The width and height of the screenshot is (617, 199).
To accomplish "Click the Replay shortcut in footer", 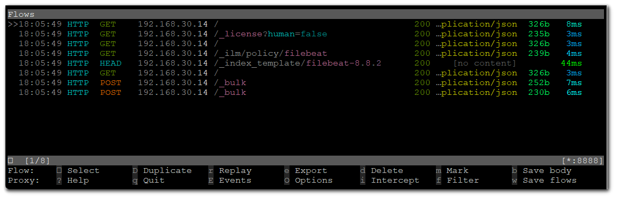I will pyautogui.click(x=235, y=171).
